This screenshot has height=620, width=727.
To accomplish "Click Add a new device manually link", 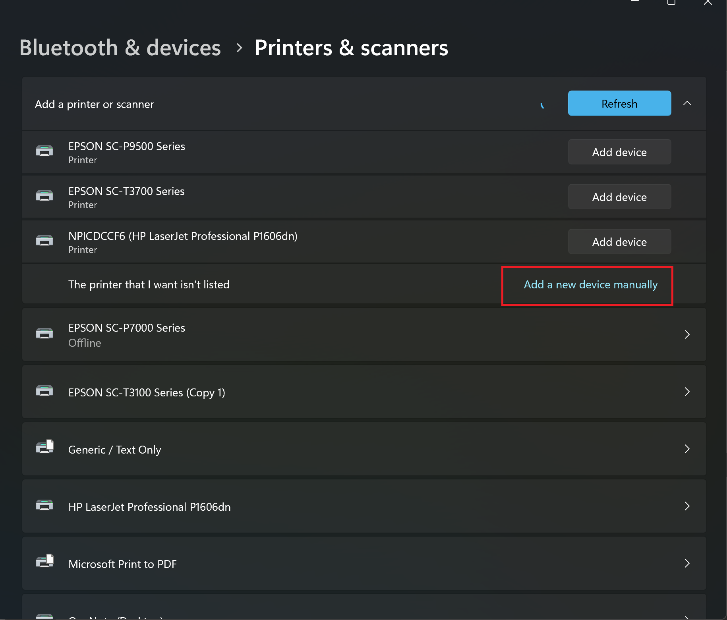I will pos(591,285).
